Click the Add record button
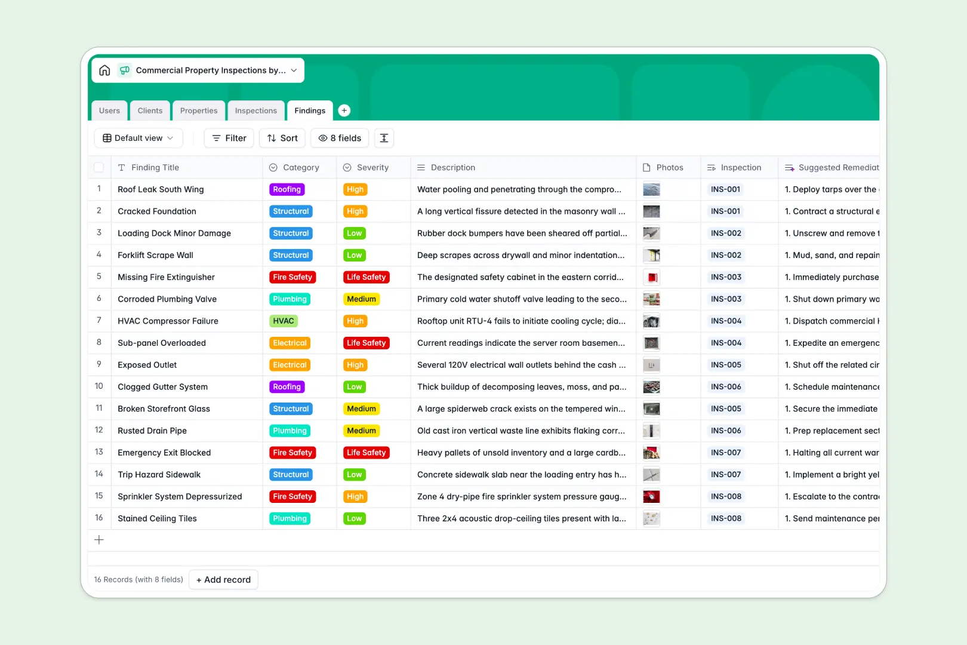Viewport: 967px width, 645px height. coord(223,580)
